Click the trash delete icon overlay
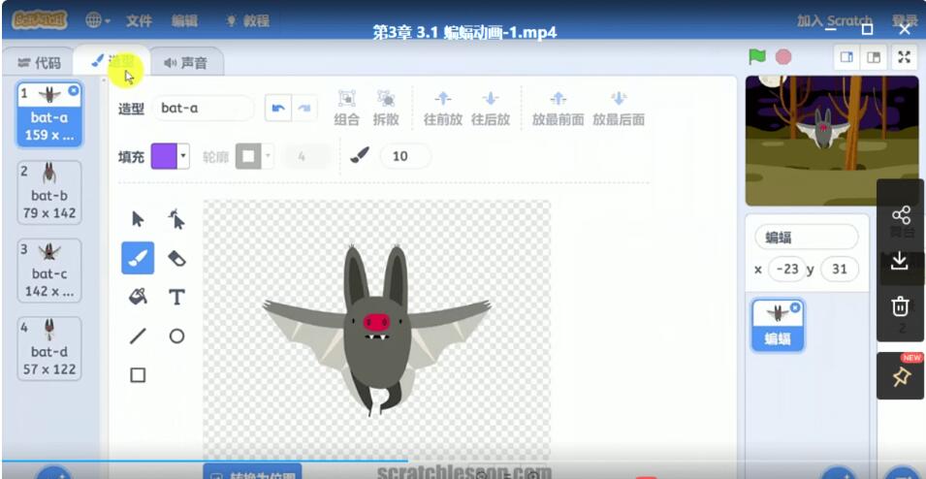This screenshot has height=479, width=926. coord(900,306)
